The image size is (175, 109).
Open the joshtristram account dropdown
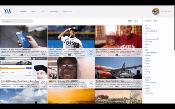coord(166,11)
